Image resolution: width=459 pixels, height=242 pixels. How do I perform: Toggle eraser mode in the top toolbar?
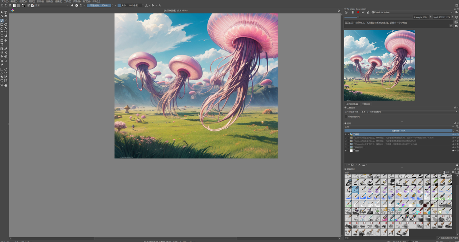click(72, 5)
